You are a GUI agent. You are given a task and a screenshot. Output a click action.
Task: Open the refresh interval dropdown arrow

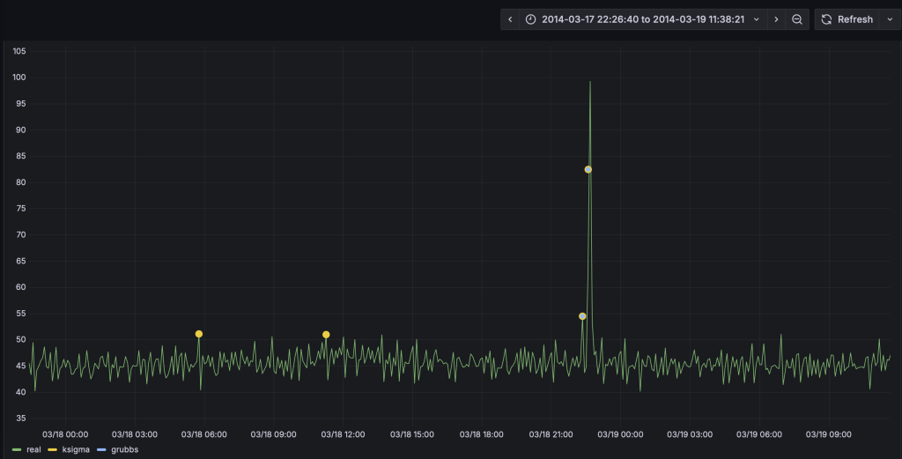888,19
